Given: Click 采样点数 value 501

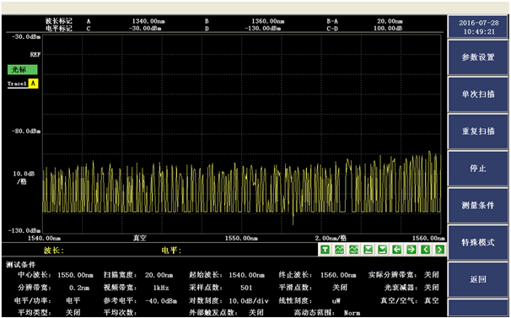Looking at the screenshot, I should click(x=246, y=288).
